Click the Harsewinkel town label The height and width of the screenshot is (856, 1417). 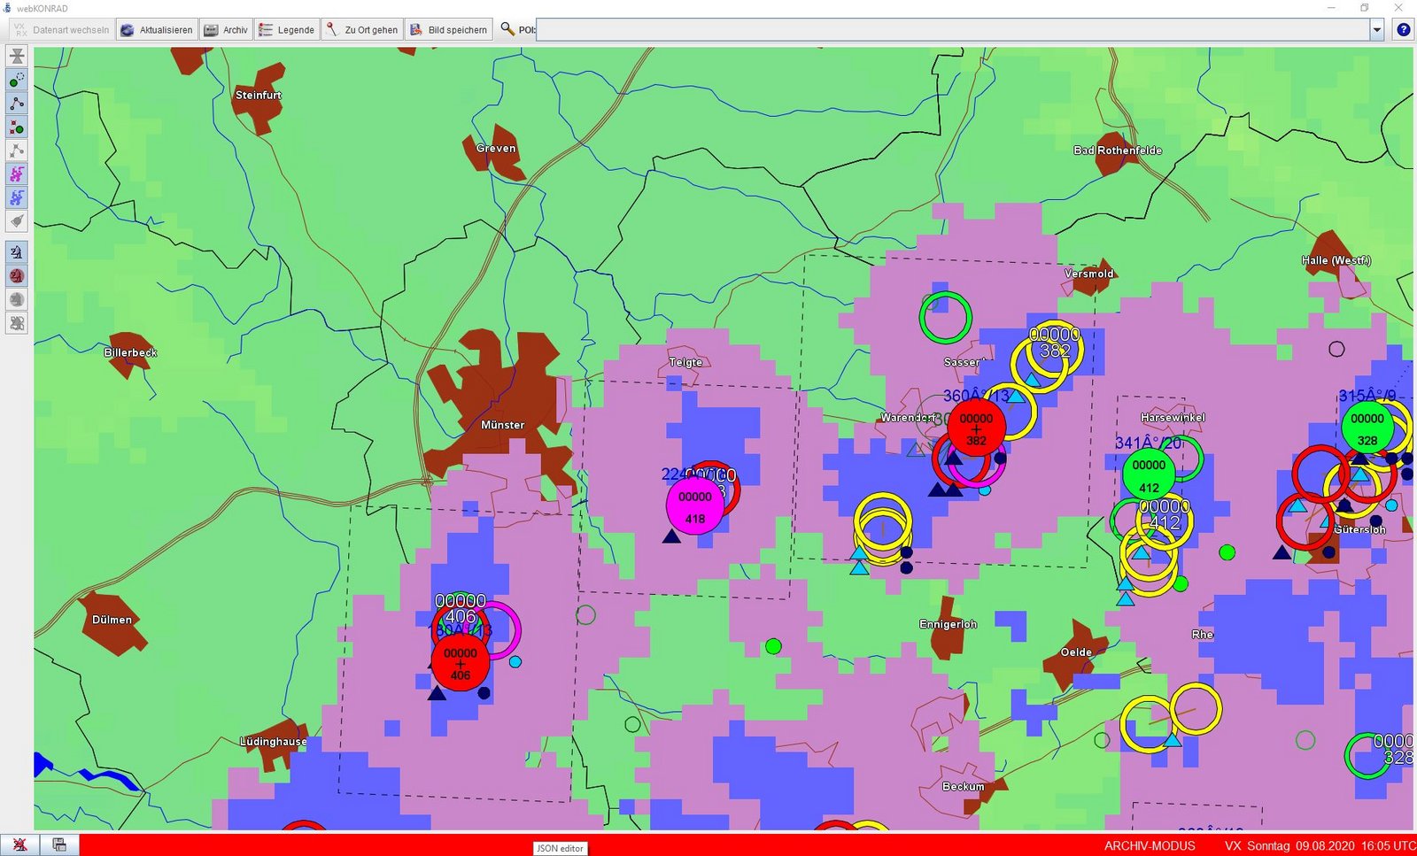pos(1173,417)
